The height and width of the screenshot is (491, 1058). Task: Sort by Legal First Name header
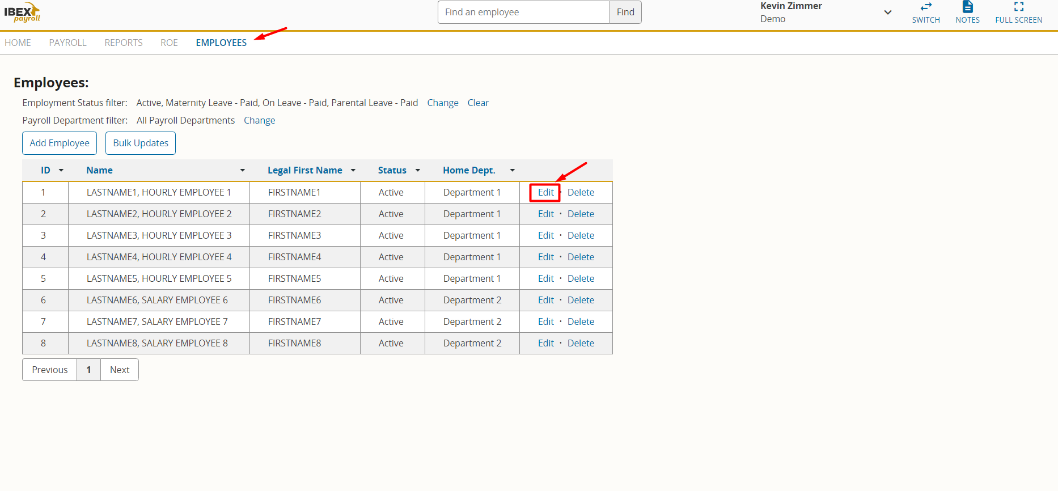305,170
